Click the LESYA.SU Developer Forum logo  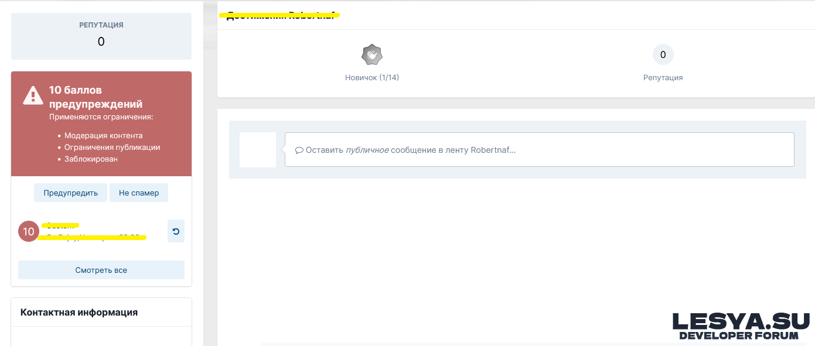coord(741,326)
